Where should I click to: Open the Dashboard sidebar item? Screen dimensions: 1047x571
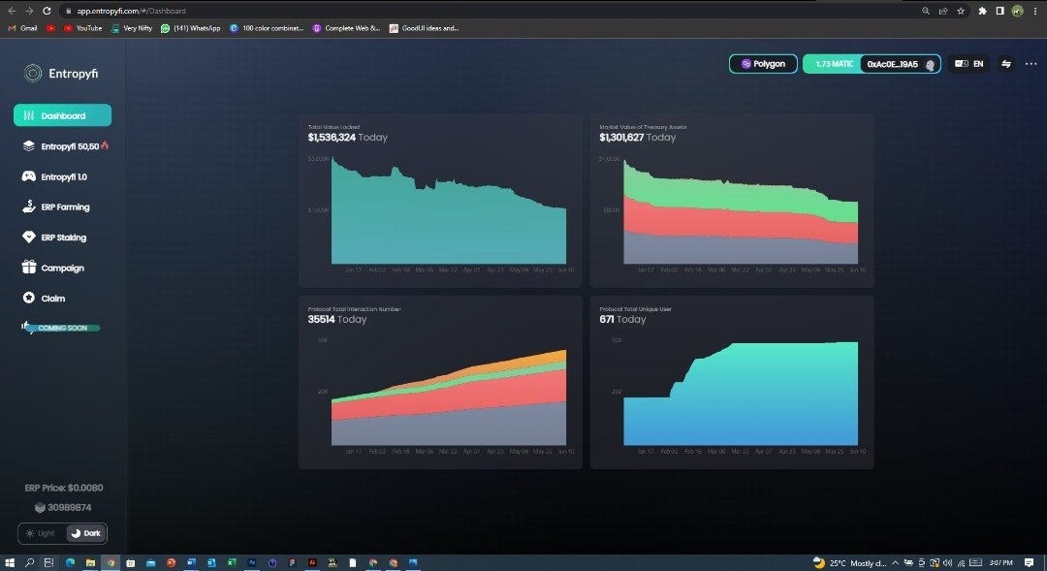62,115
